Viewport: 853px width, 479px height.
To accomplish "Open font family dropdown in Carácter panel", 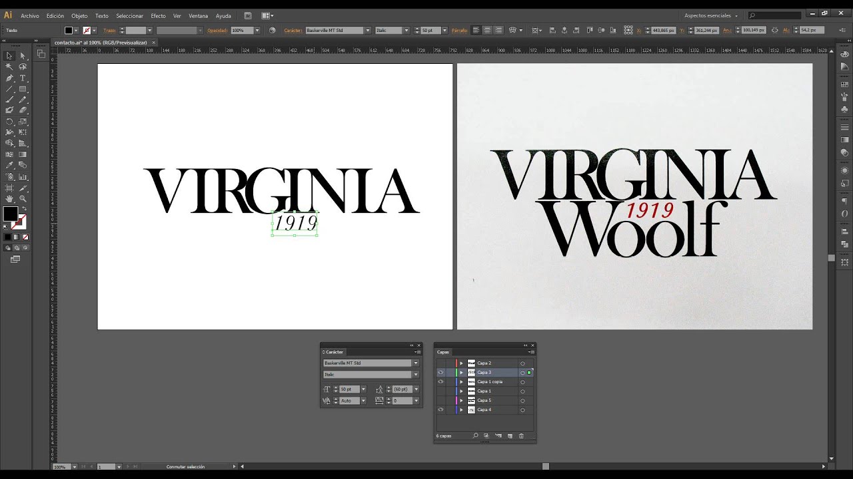I will (416, 363).
